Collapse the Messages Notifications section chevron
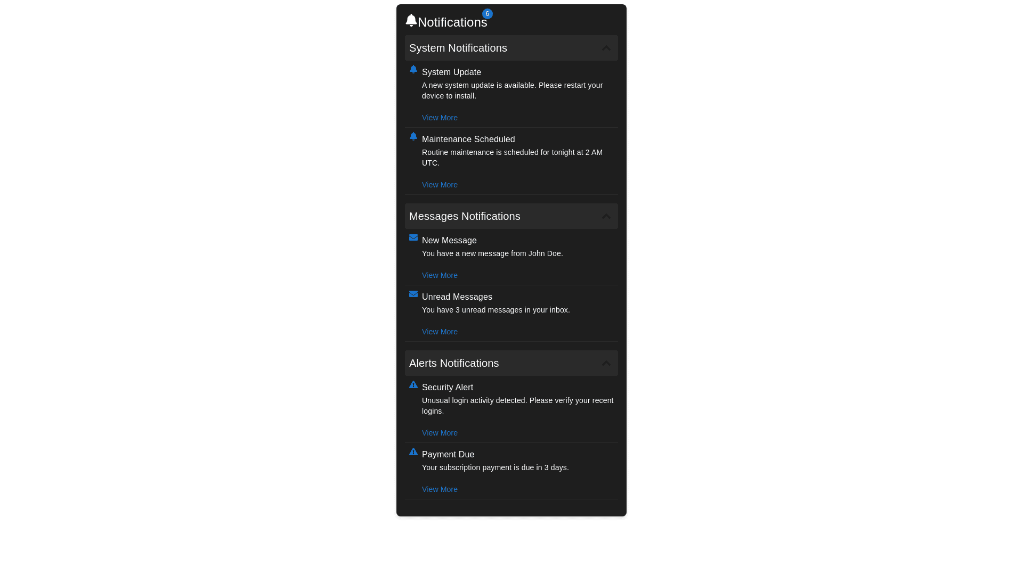 click(x=606, y=216)
